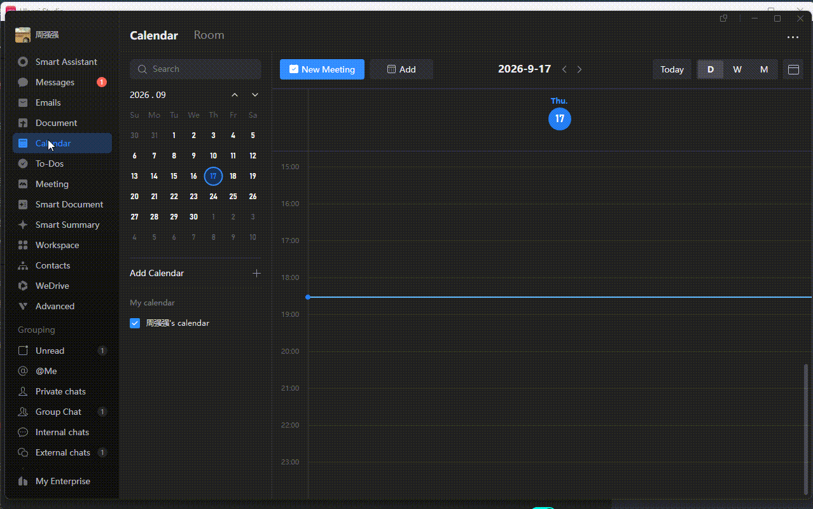Open the Advanced features section
Viewport: 813px width, 509px height.
coord(62,306)
